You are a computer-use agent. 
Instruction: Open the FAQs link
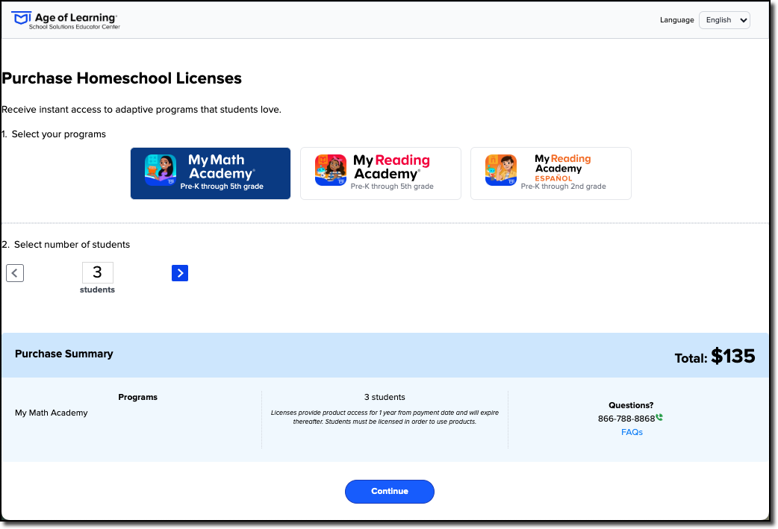point(632,432)
